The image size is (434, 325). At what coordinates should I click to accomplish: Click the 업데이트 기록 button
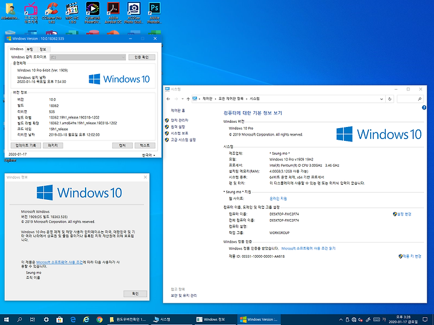pyautogui.click(x=26, y=146)
